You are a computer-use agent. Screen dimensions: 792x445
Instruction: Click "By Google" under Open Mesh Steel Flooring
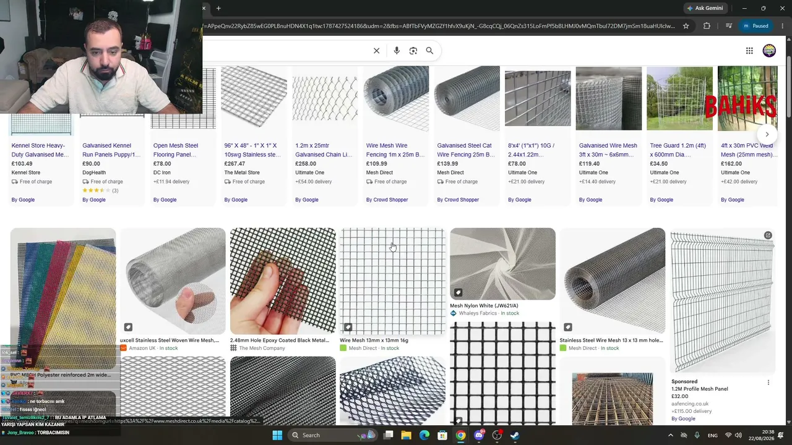(165, 200)
